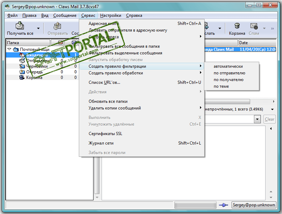Open Удалить копии сообщений submenu
The width and height of the screenshot is (282, 214).
(x=142, y=108)
